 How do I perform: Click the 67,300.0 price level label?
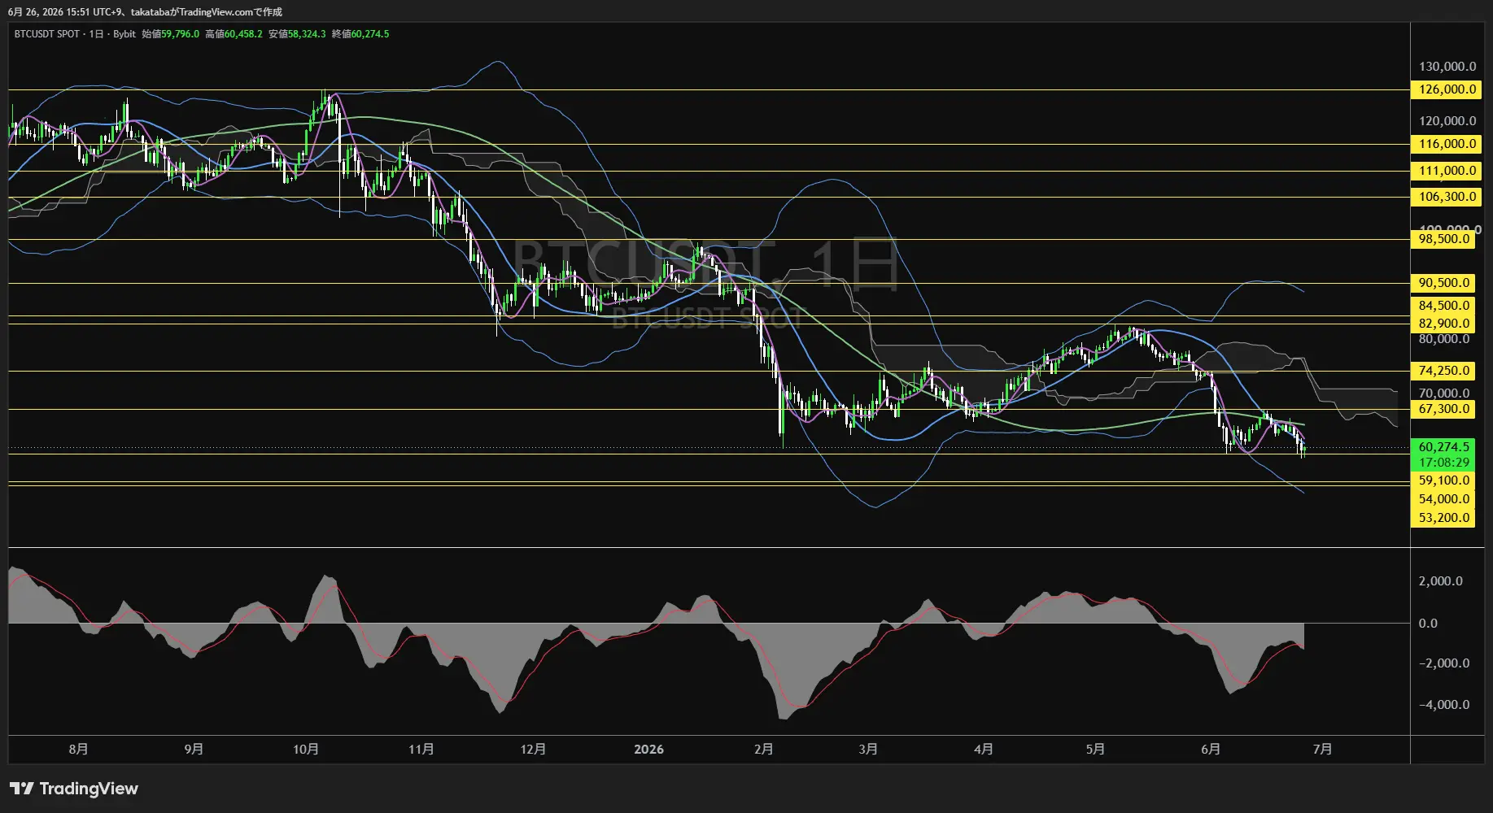click(1443, 409)
